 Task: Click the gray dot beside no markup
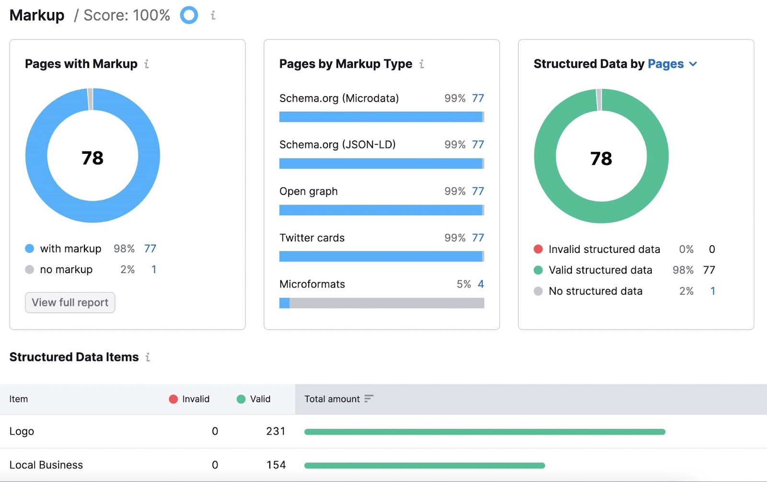(x=29, y=269)
